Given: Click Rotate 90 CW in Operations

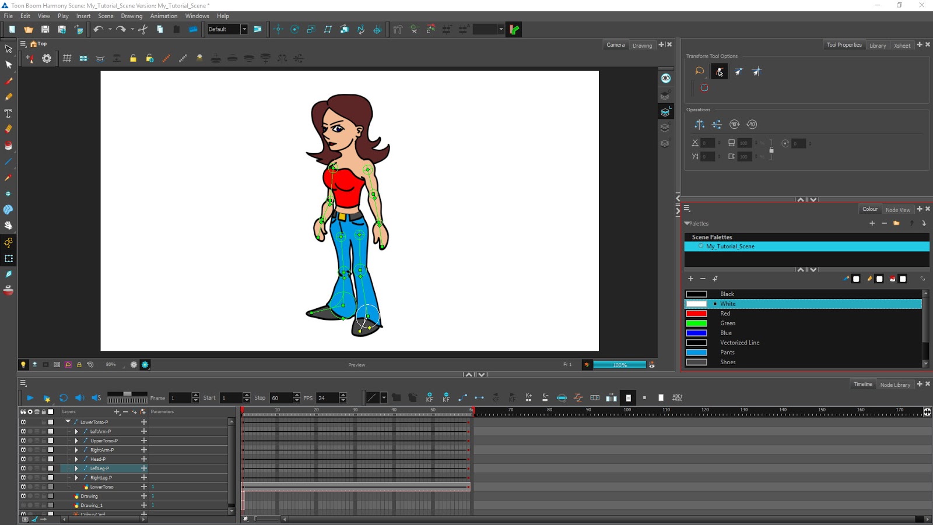Looking at the screenshot, I should (735, 124).
